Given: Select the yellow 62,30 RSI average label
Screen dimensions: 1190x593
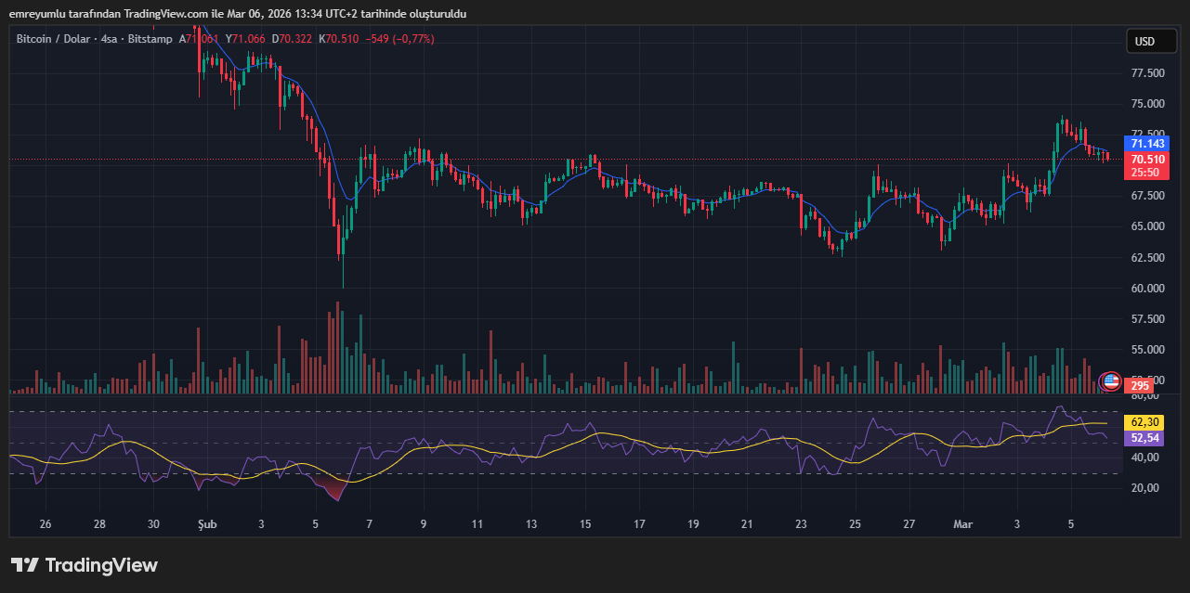Looking at the screenshot, I should point(1148,422).
